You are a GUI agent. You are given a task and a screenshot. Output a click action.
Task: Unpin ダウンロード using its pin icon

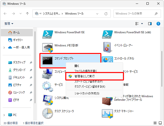coord(31,70)
